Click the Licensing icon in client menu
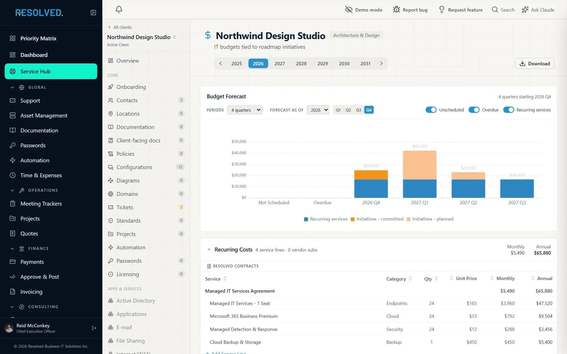 pyautogui.click(x=111, y=274)
